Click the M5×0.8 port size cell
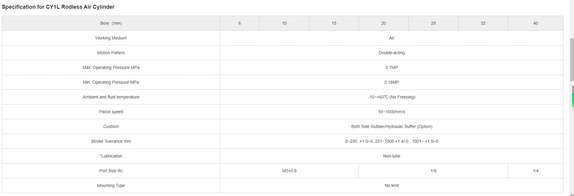The image size is (574, 196). pyautogui.click(x=289, y=171)
